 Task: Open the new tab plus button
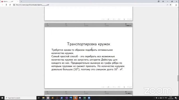[x=21, y=1]
